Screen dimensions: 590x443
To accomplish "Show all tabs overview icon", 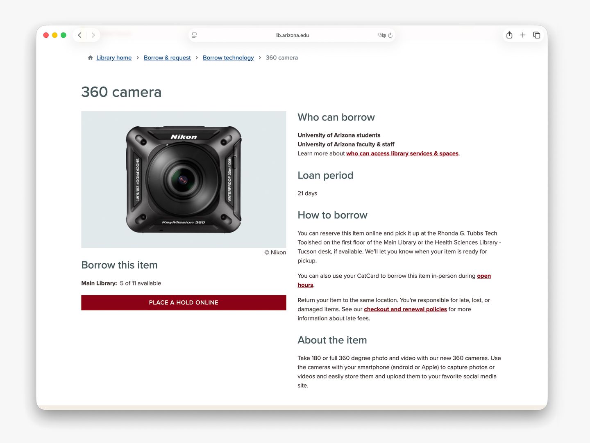I will tap(537, 35).
